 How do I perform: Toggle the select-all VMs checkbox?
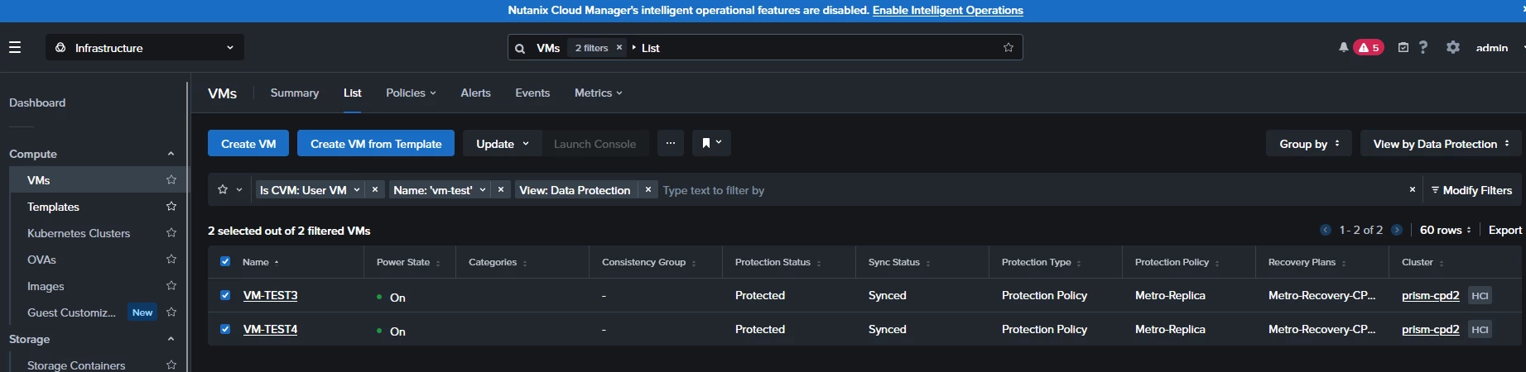(x=225, y=261)
